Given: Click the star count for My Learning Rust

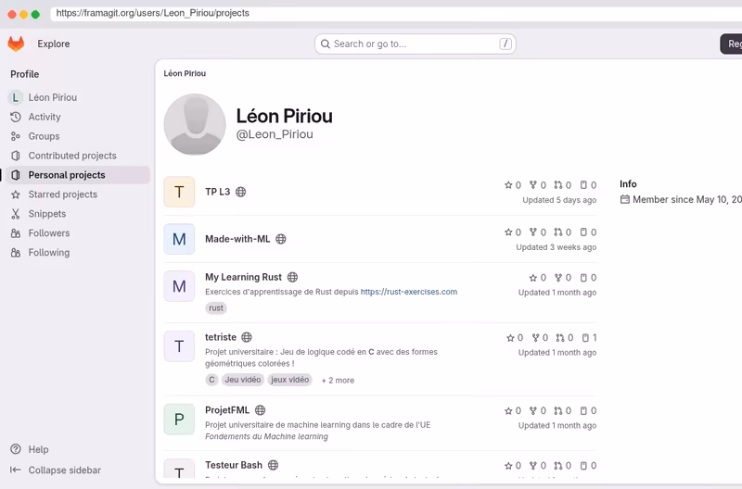Looking at the screenshot, I should coord(538,278).
